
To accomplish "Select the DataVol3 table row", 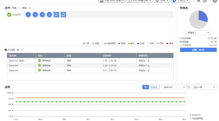I will (x=90, y=70).
